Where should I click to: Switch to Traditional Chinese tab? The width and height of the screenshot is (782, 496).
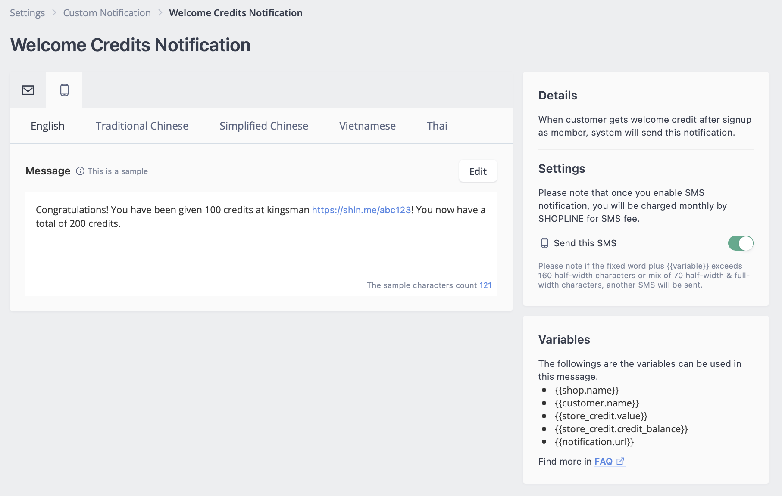tap(142, 126)
